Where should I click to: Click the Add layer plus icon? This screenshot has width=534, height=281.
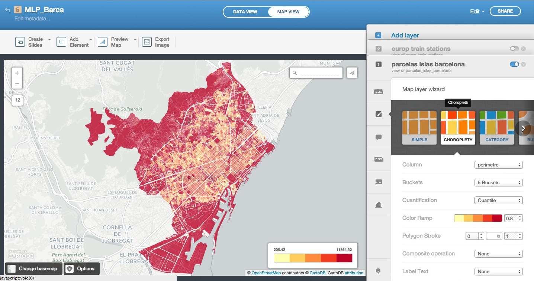pyautogui.click(x=378, y=36)
